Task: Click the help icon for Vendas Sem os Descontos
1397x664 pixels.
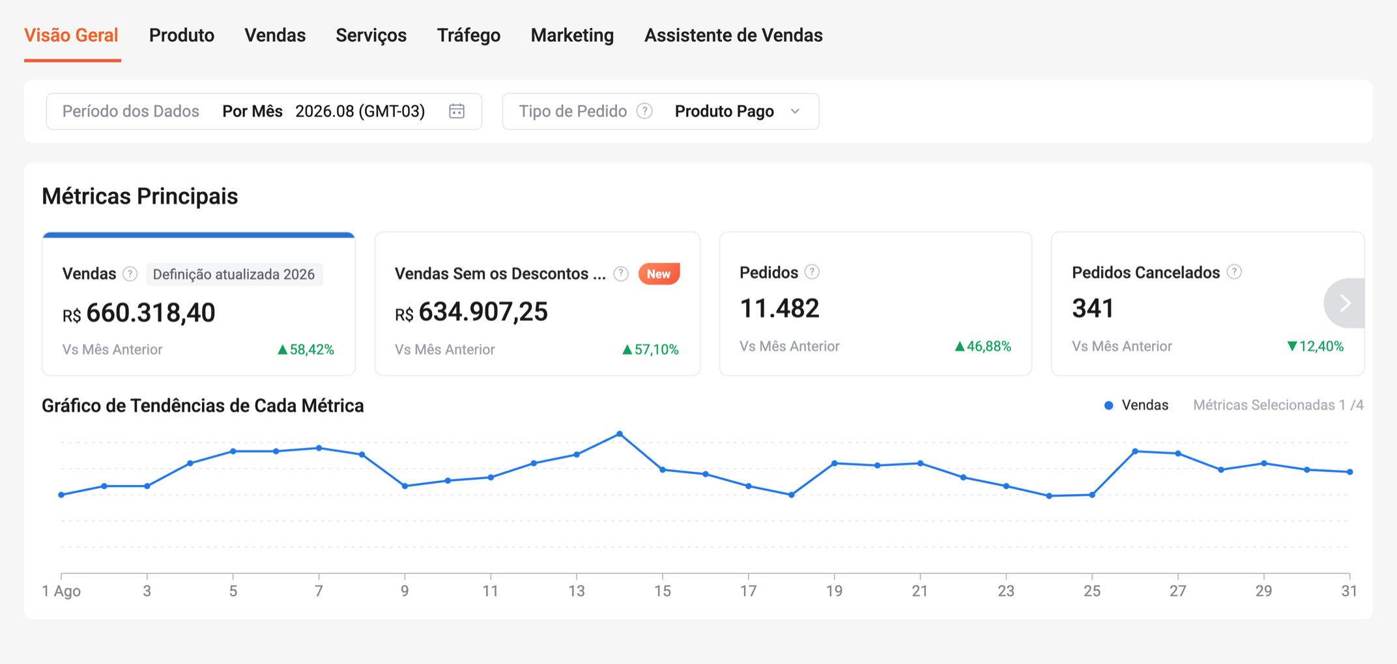Action: (621, 274)
